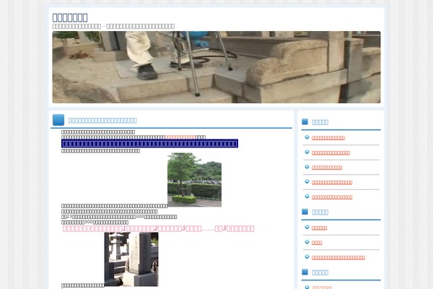Click the article line mentioning 23 and 300
433x289 pixels.
(x=119, y=217)
